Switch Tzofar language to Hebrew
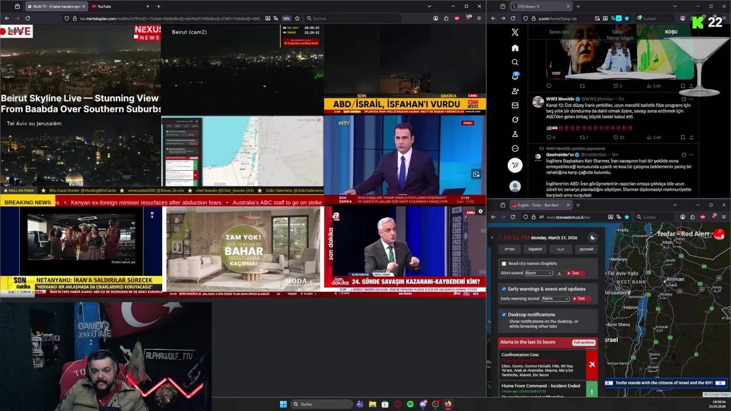 click(509, 249)
